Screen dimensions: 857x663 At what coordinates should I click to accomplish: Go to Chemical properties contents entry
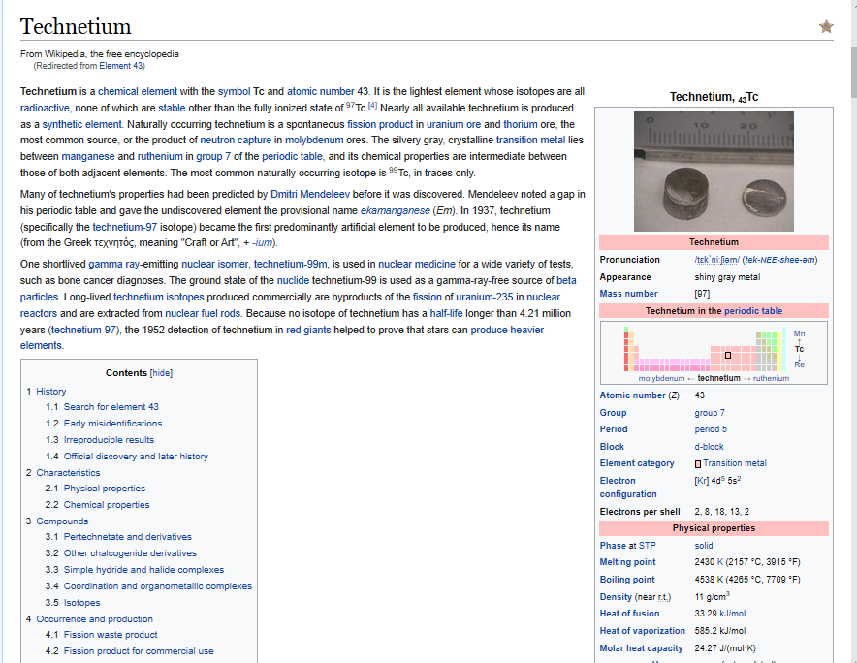107,504
